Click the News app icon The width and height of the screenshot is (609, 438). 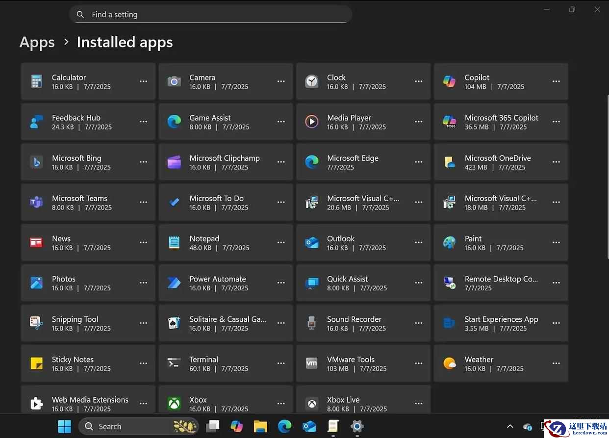[36, 242]
